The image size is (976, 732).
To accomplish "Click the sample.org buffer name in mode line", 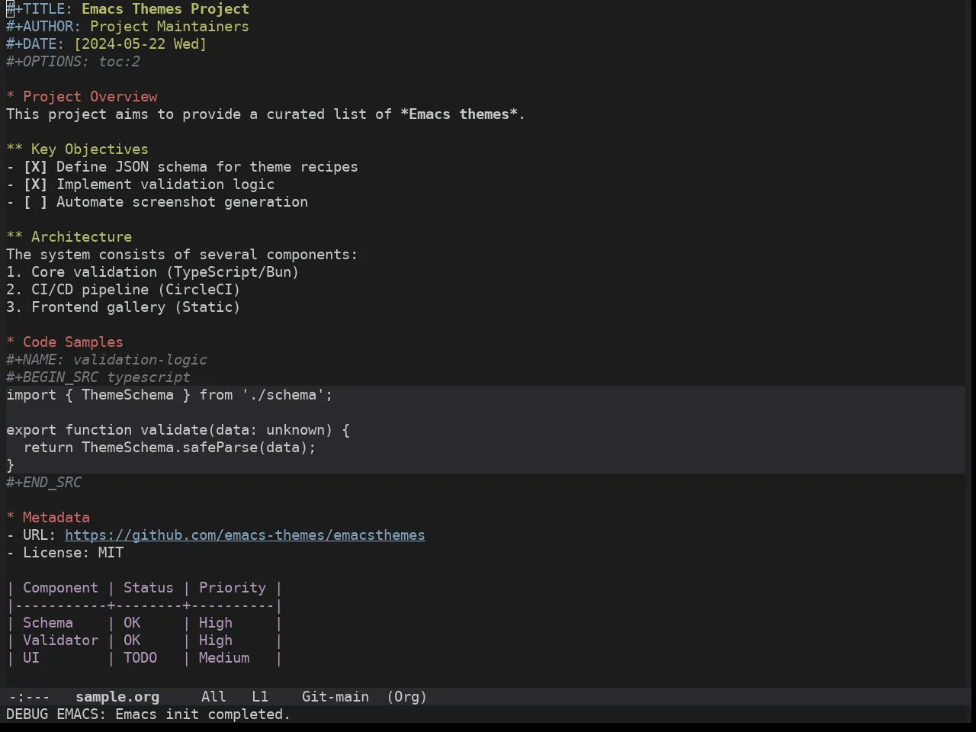I will 117,697.
